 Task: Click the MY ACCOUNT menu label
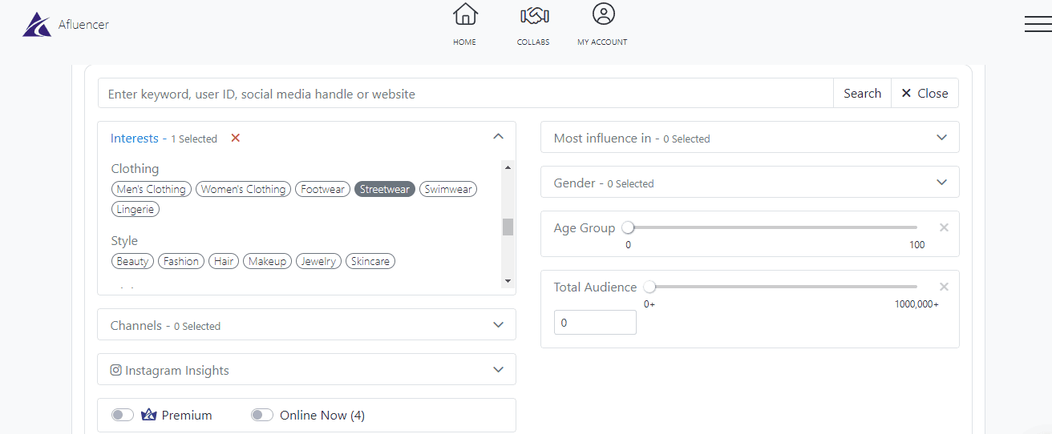[x=602, y=42]
